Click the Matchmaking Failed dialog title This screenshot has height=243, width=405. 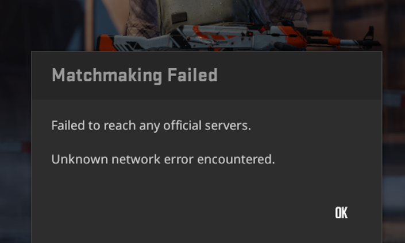click(x=134, y=75)
